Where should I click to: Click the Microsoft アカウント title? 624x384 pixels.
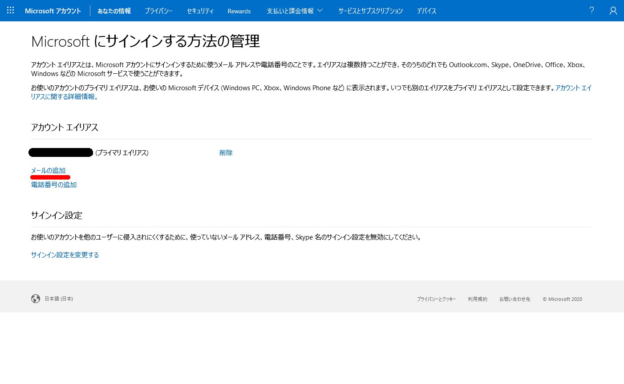click(53, 11)
